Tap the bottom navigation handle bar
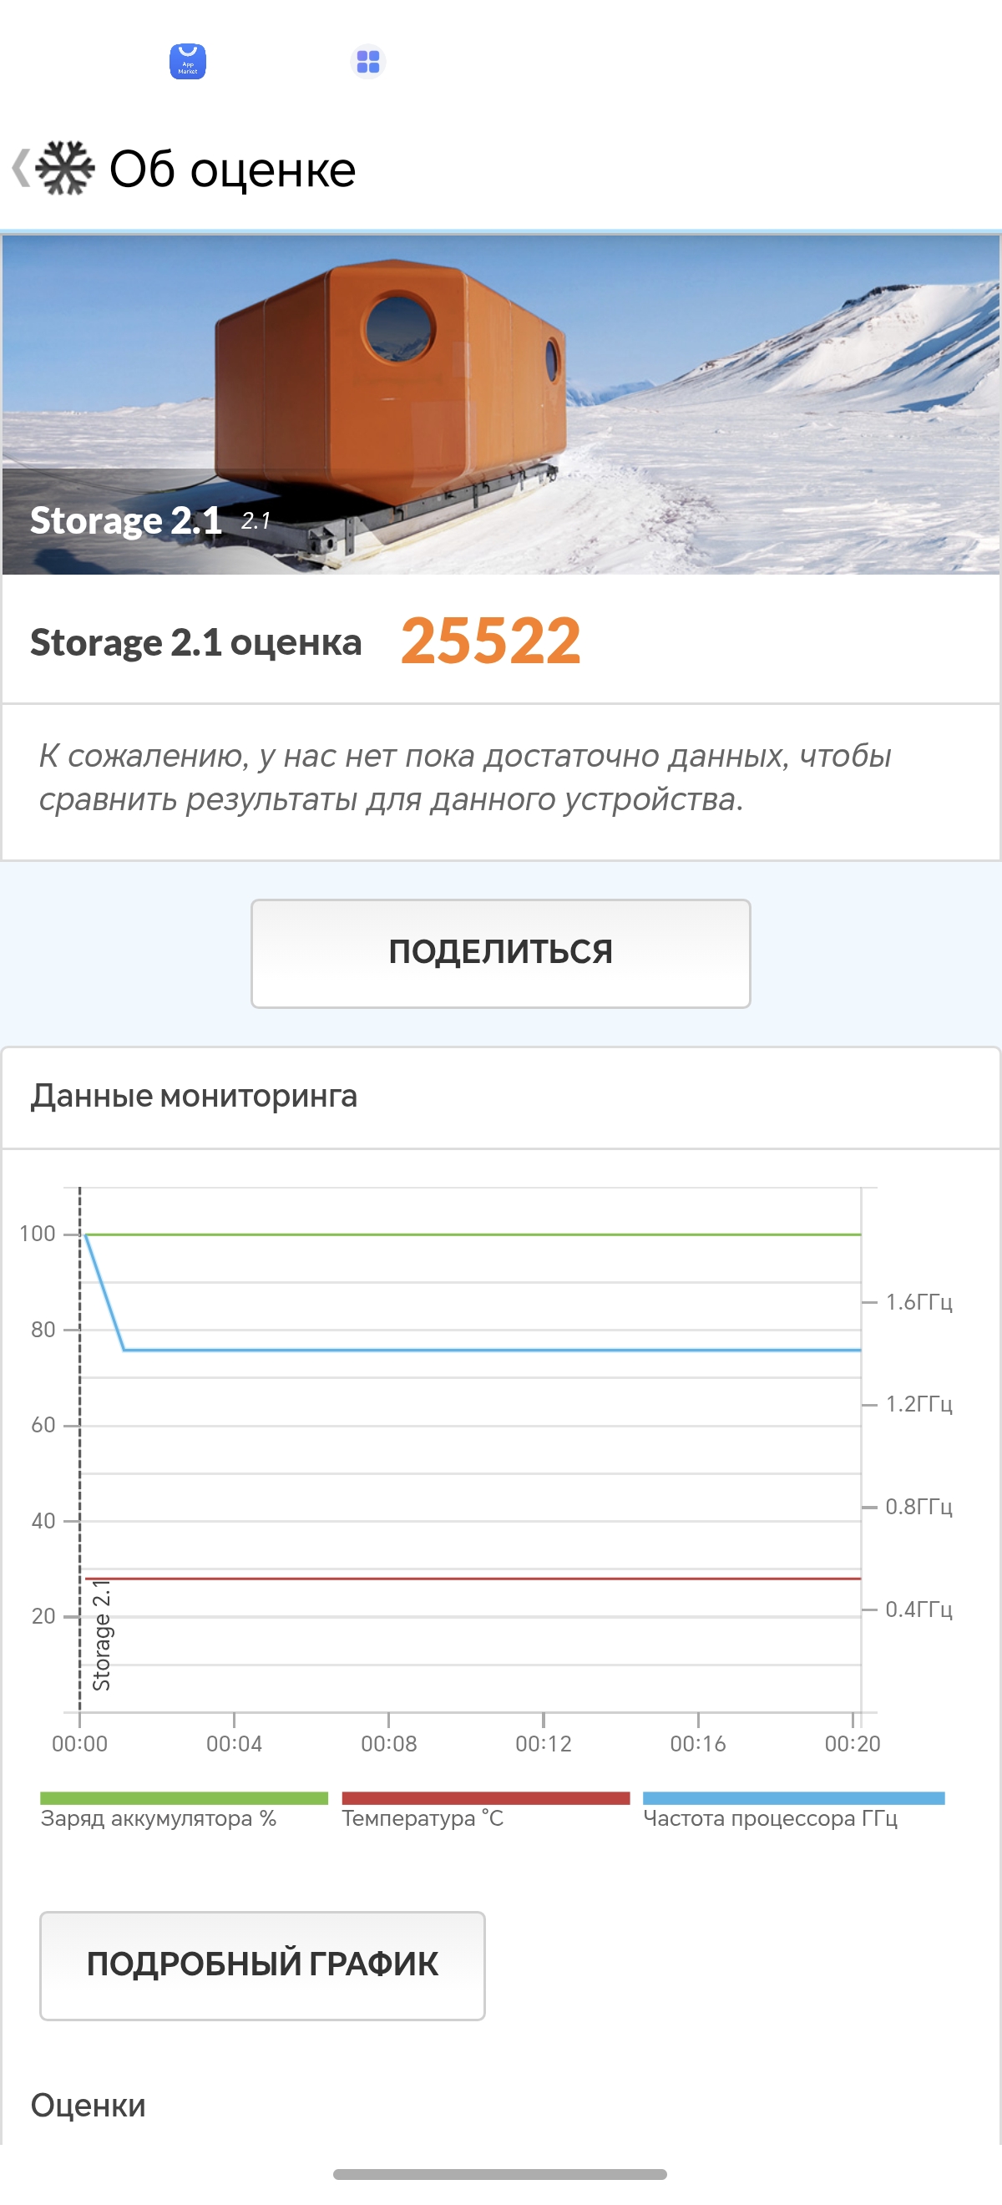The image size is (1002, 2205). [x=499, y=2173]
